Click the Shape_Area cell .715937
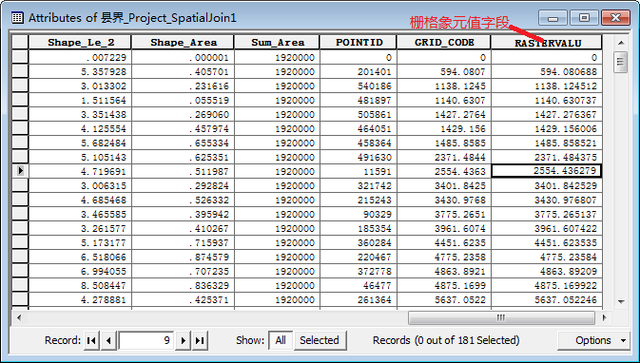This screenshot has height=363, width=640. (x=183, y=242)
